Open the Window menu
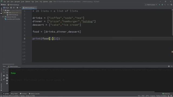Screen dimensions: 173x97 [x=46, y=2]
